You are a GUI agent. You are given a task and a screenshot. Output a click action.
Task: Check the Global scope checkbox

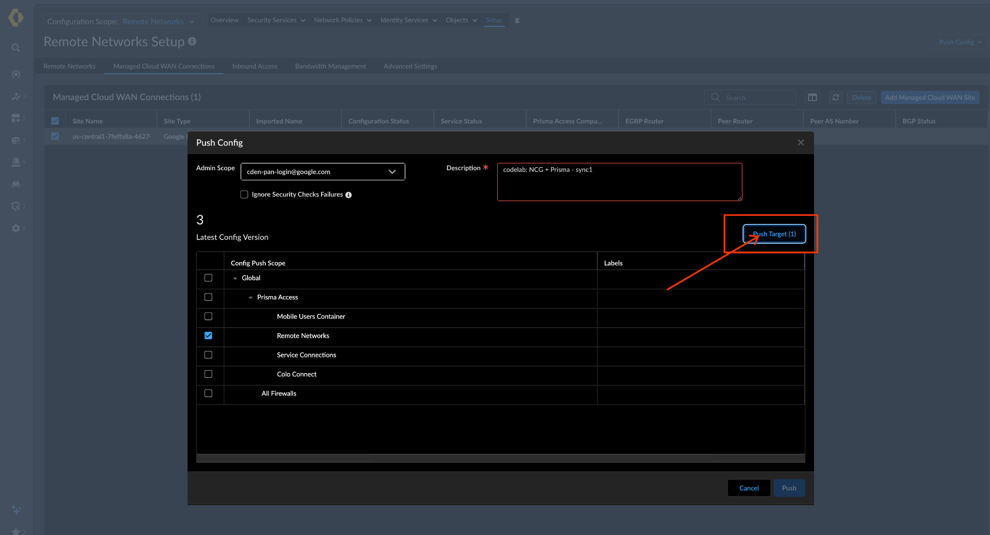[x=208, y=278]
